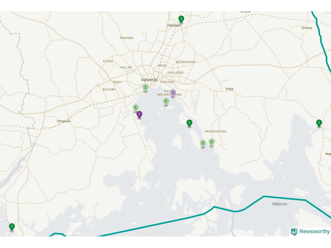Click the Bäckby district label
The width and height of the screenshot is (331, 248).
(x=109, y=90)
